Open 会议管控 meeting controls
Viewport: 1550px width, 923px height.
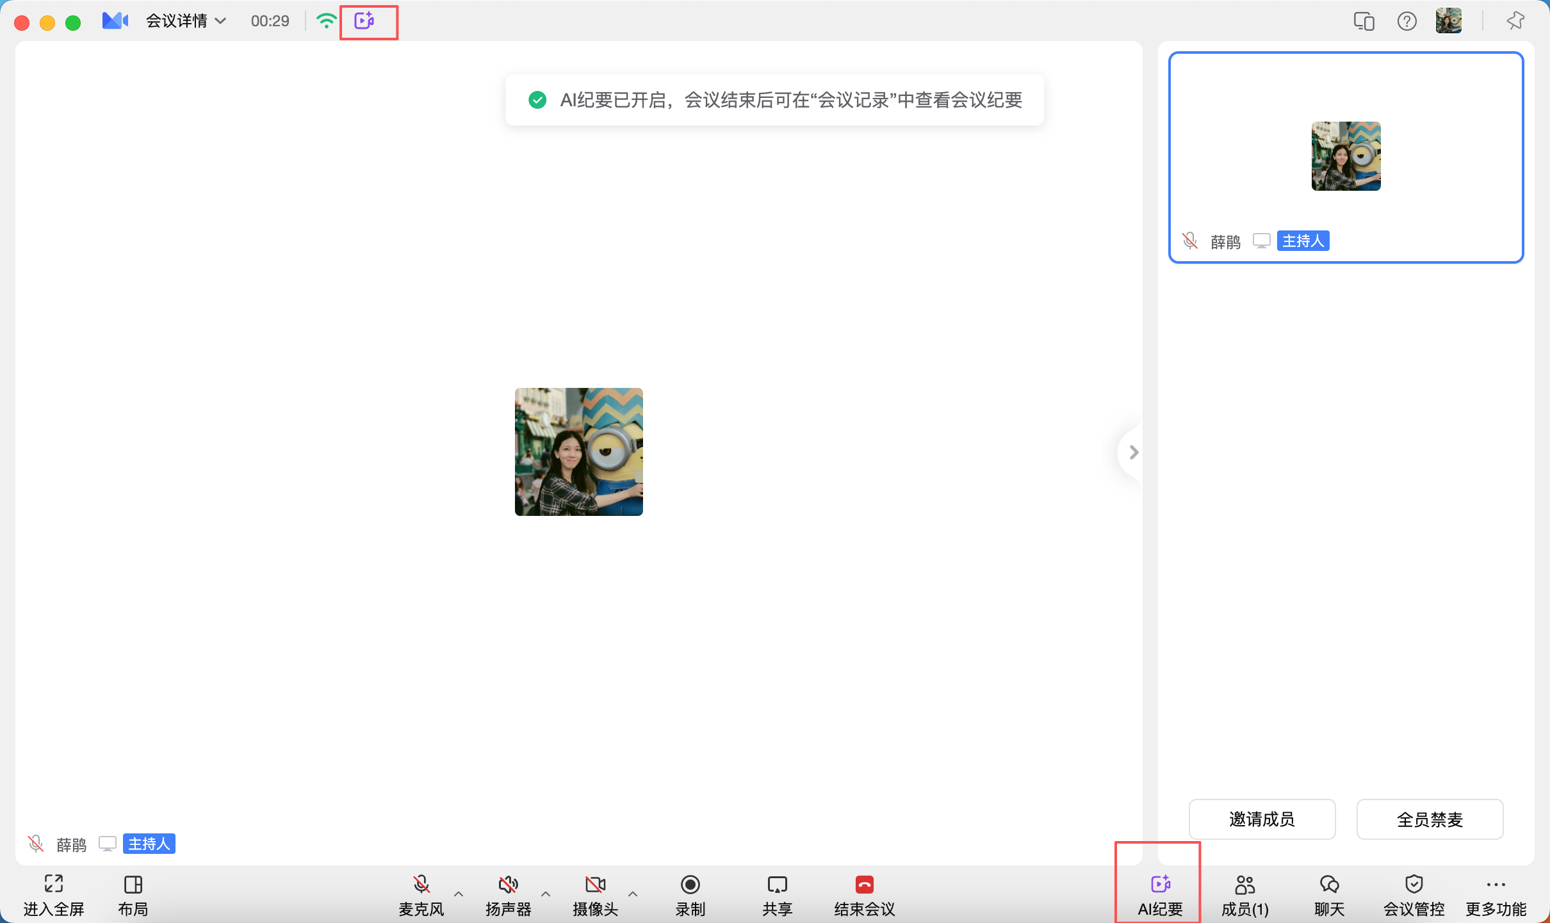coord(1414,895)
